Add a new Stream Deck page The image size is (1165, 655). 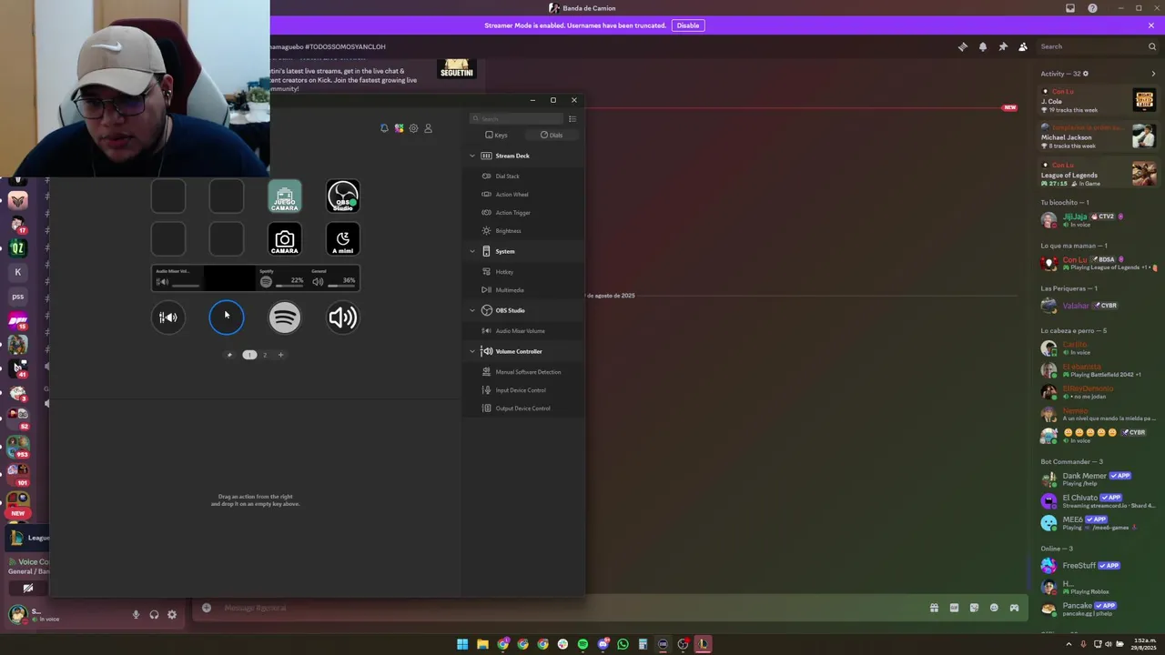coord(280,355)
